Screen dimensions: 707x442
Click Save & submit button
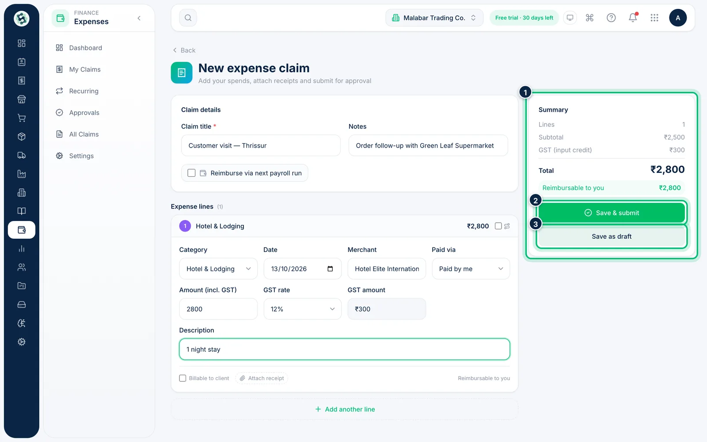point(612,213)
